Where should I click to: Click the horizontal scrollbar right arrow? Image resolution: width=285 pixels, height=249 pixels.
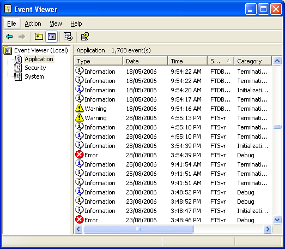point(268,229)
